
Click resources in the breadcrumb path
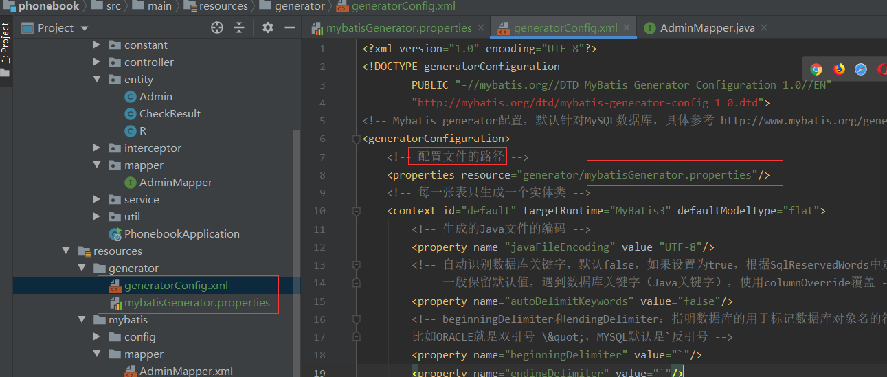(x=223, y=6)
